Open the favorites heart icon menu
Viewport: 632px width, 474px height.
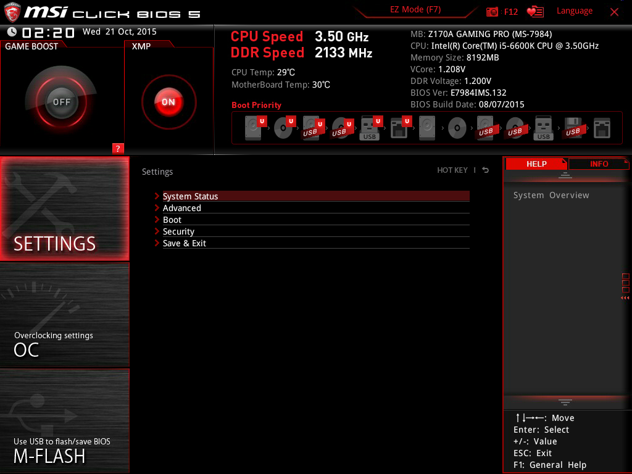(535, 11)
